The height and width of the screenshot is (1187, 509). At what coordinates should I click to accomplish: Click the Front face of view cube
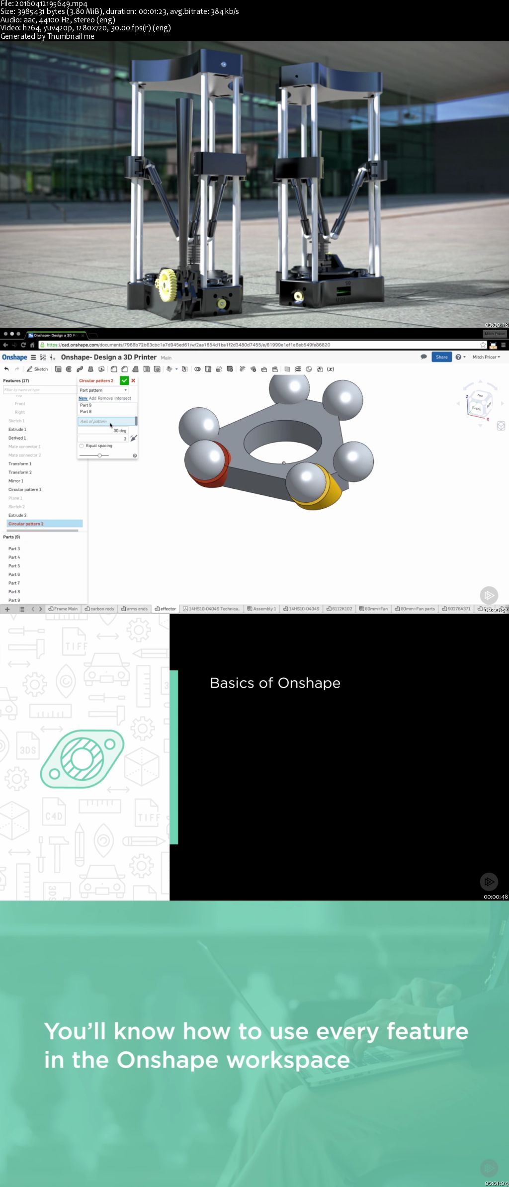[x=477, y=408]
